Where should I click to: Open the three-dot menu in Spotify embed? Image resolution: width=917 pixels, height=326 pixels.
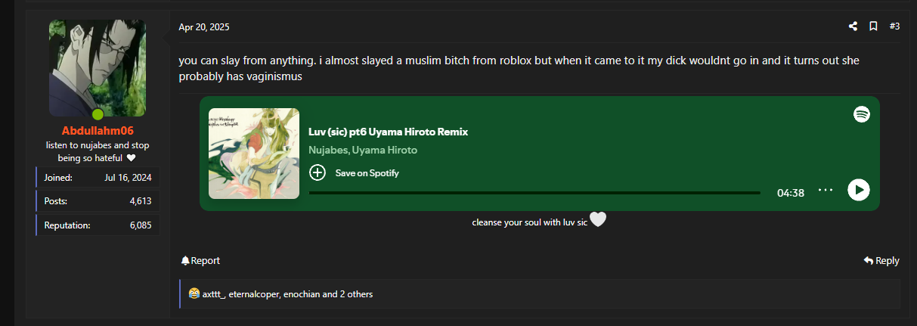pyautogui.click(x=826, y=190)
